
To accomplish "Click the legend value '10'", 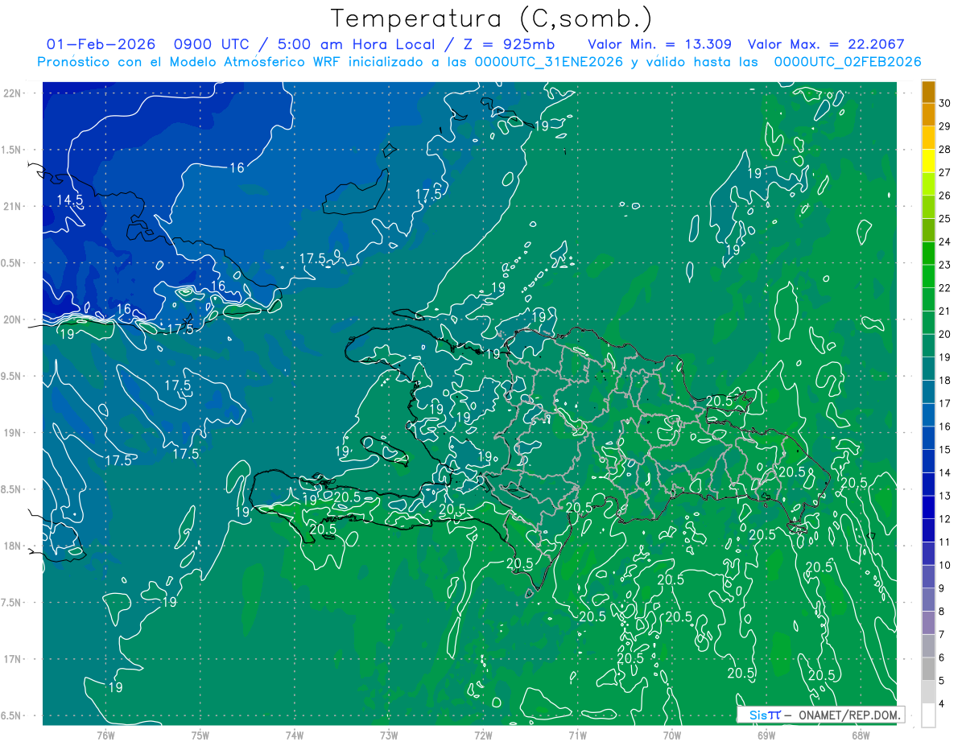I will click(x=945, y=566).
